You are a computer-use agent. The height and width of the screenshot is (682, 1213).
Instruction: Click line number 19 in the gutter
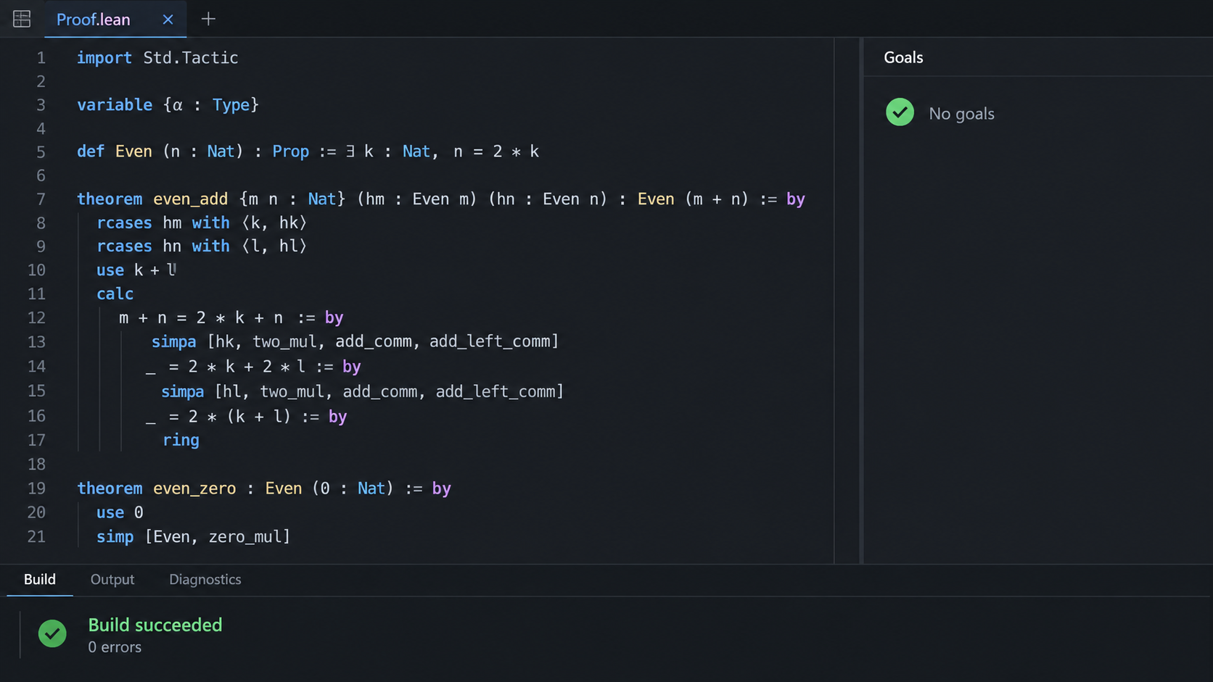click(x=36, y=488)
